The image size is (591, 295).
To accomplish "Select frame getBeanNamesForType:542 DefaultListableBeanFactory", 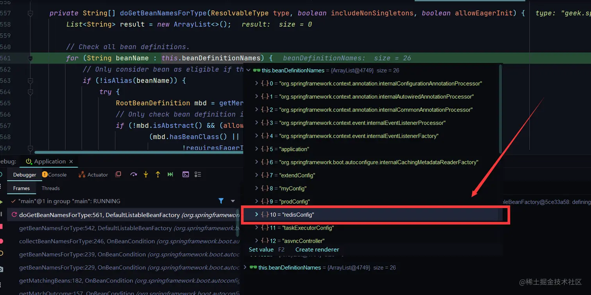I will (x=123, y=228).
